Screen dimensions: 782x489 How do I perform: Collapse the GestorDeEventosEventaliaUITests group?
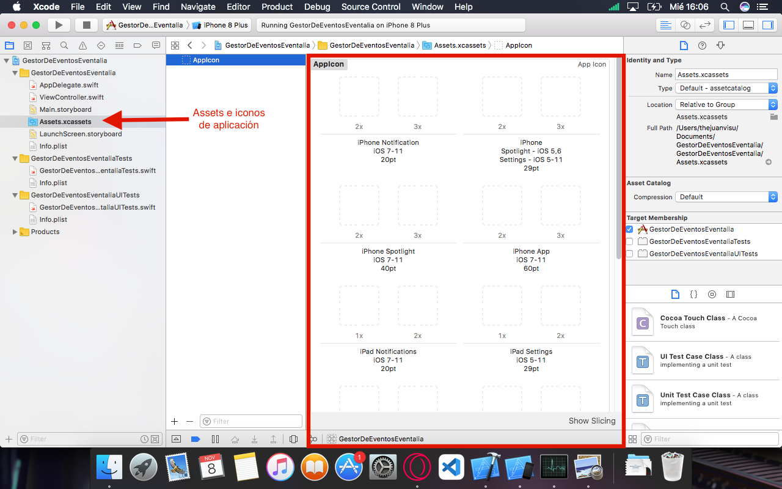(15, 195)
